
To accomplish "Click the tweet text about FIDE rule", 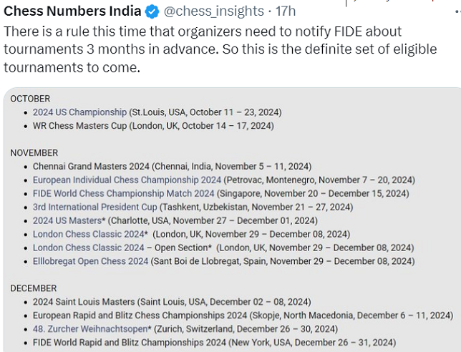I will (x=203, y=49).
